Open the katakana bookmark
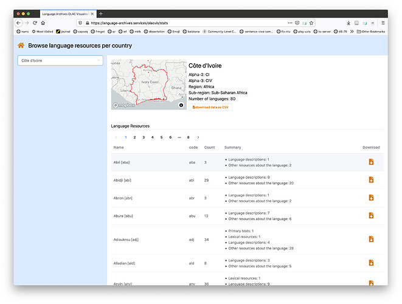402x304 pixels. tap(191, 32)
